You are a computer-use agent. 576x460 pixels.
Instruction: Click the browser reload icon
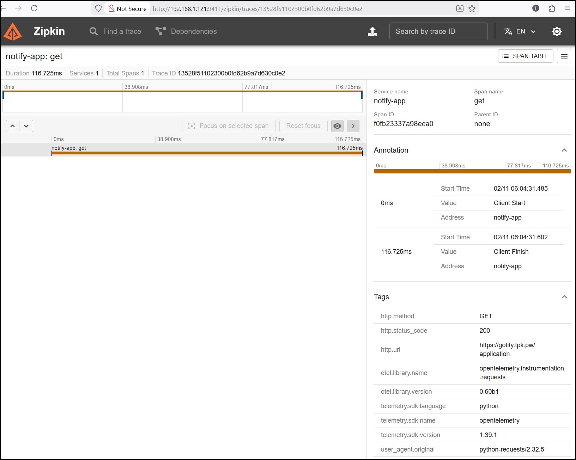pyautogui.click(x=34, y=8)
